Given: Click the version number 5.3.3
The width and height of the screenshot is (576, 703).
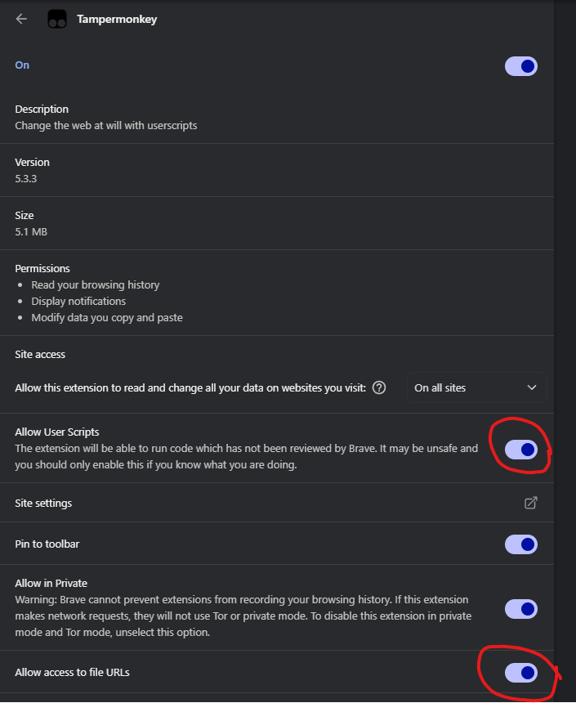Looking at the screenshot, I should coord(26,178).
